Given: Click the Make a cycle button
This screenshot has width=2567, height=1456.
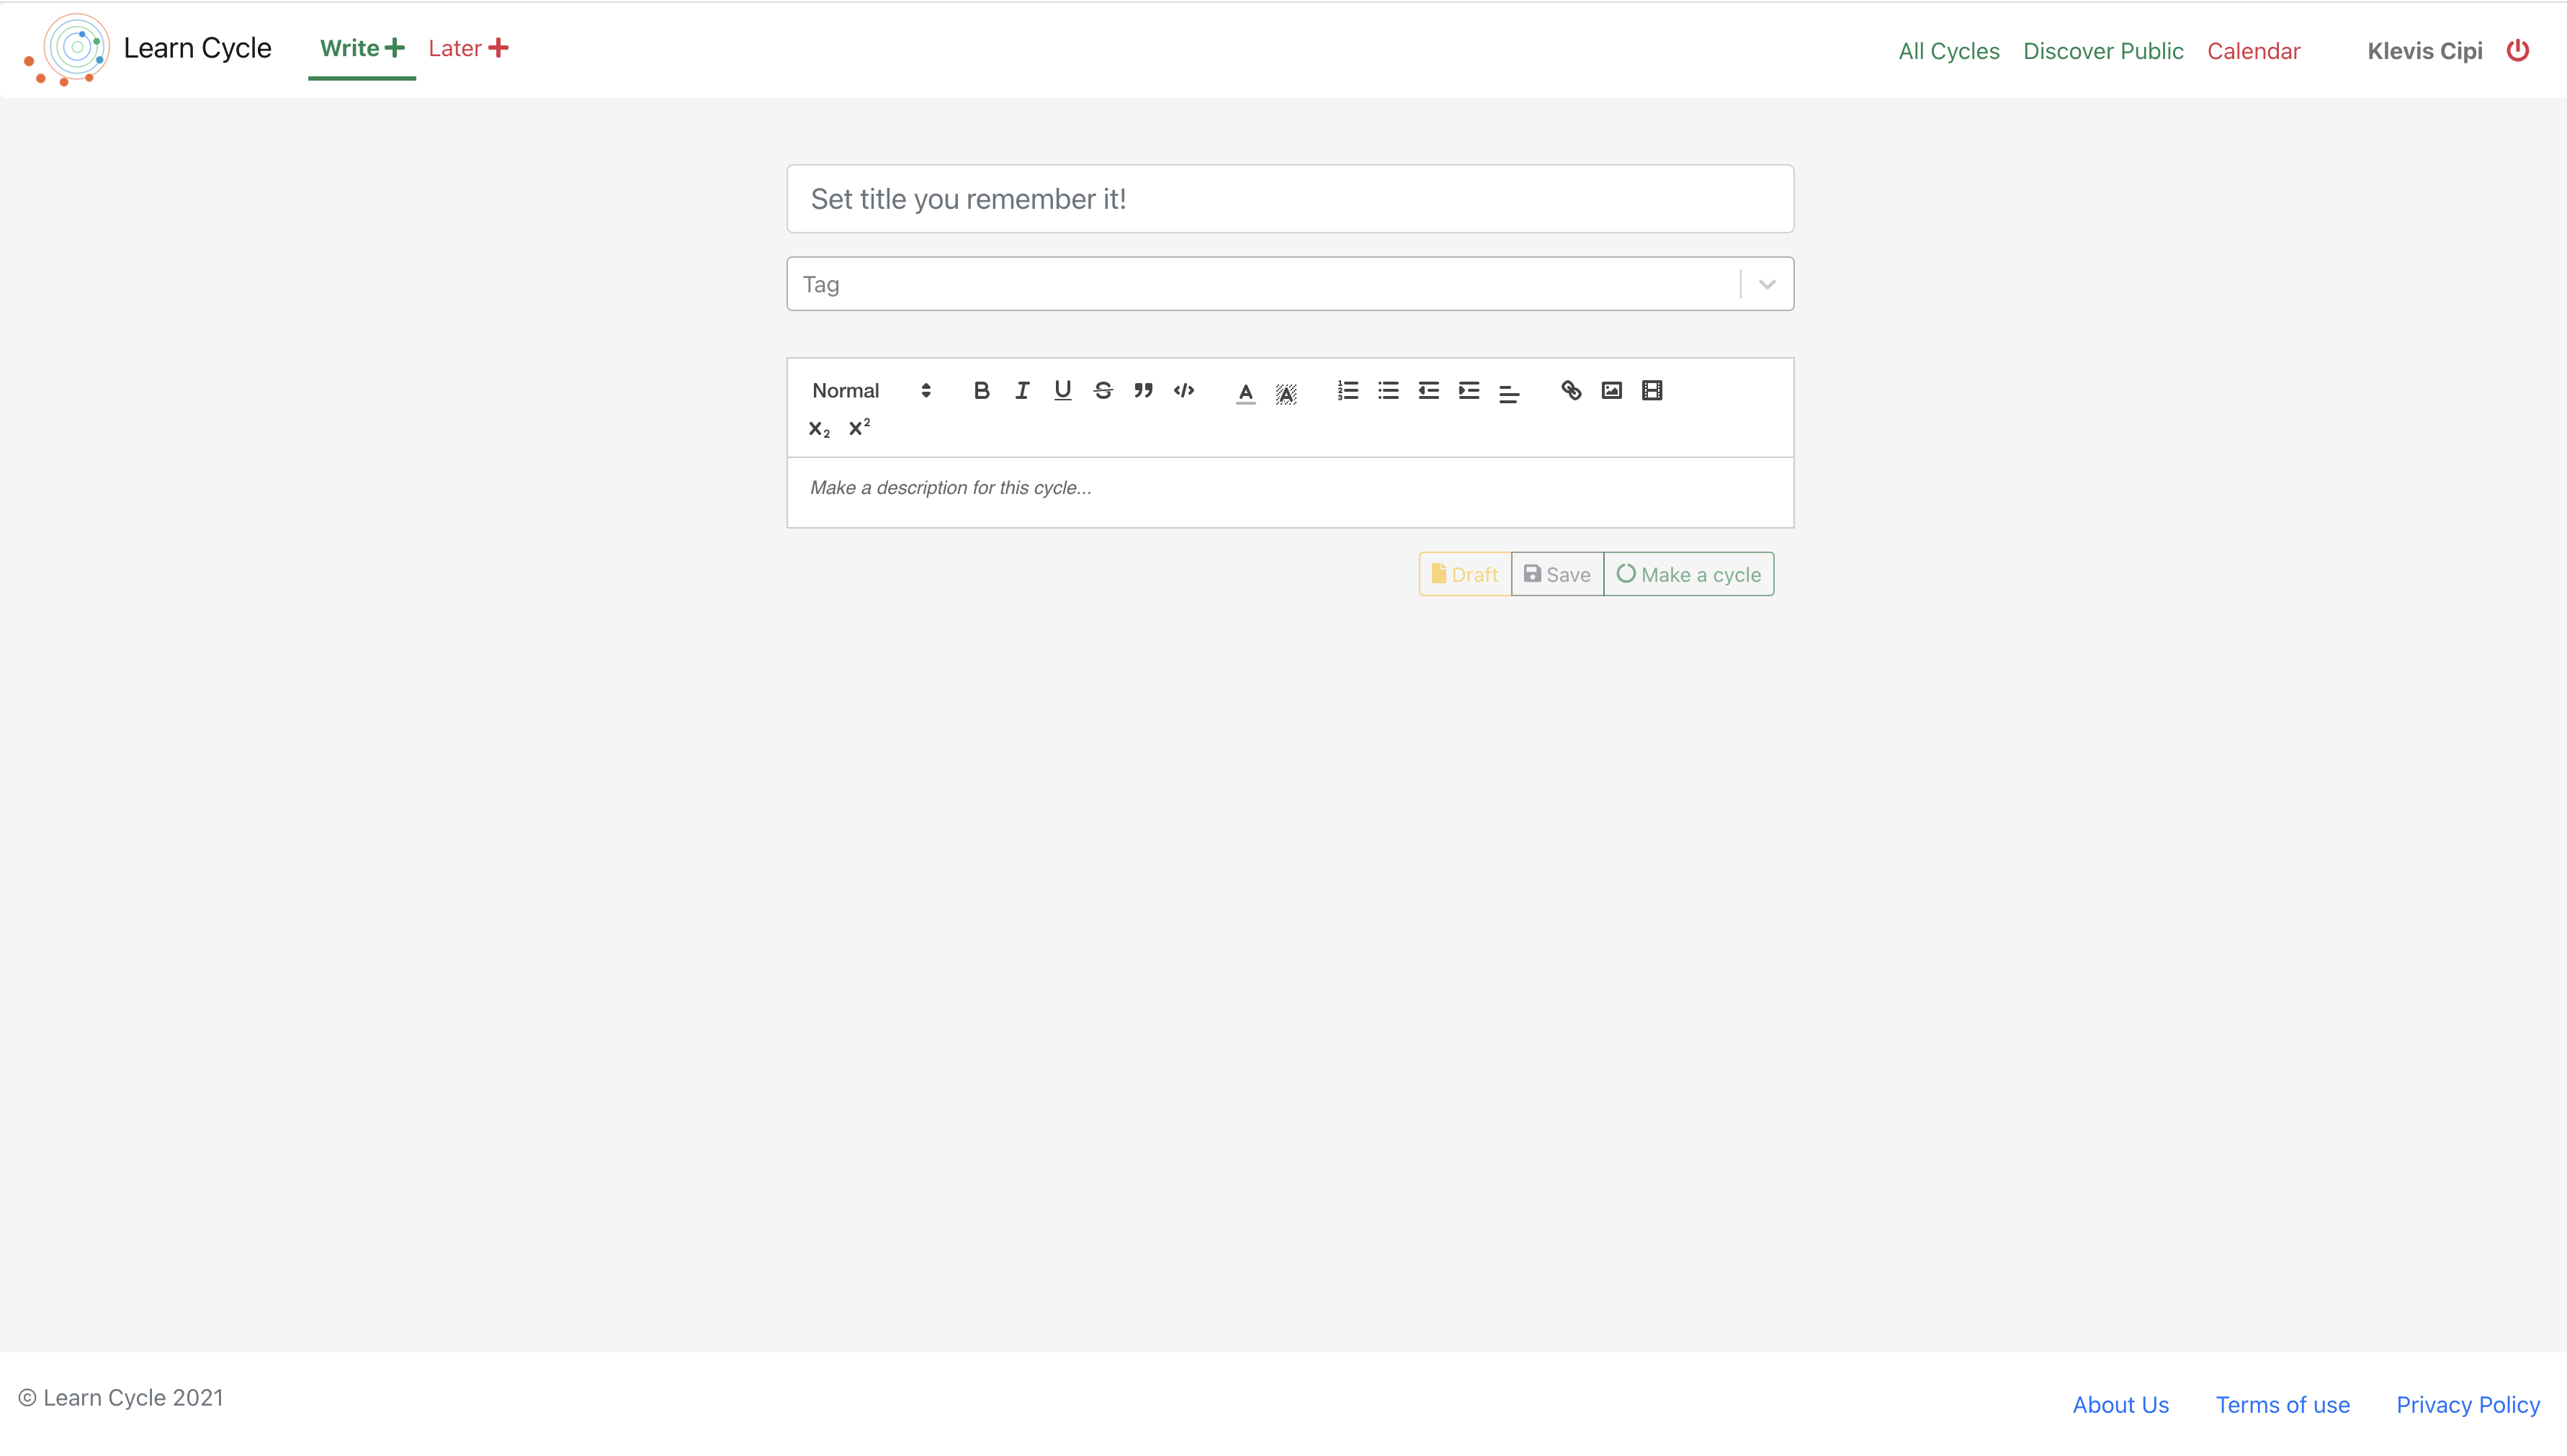Looking at the screenshot, I should [1688, 573].
